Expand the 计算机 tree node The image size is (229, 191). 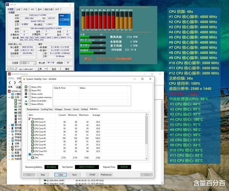coord(9,94)
